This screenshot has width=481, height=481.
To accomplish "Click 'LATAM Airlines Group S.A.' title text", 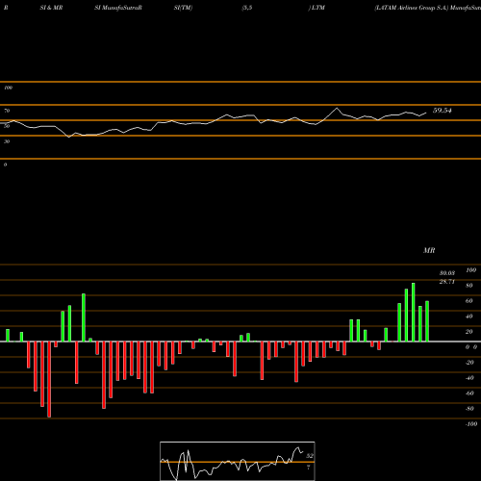I will [411, 8].
